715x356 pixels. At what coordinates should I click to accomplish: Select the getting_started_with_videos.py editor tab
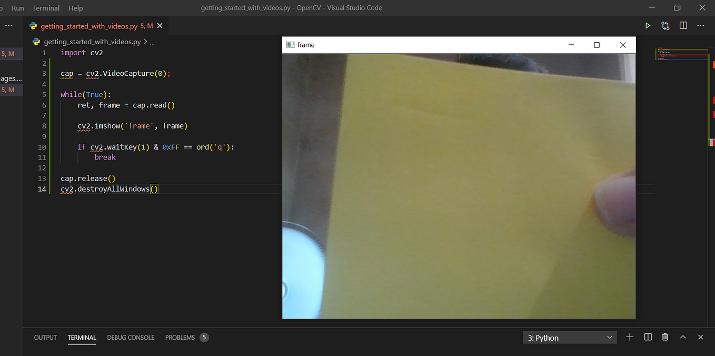click(x=90, y=25)
